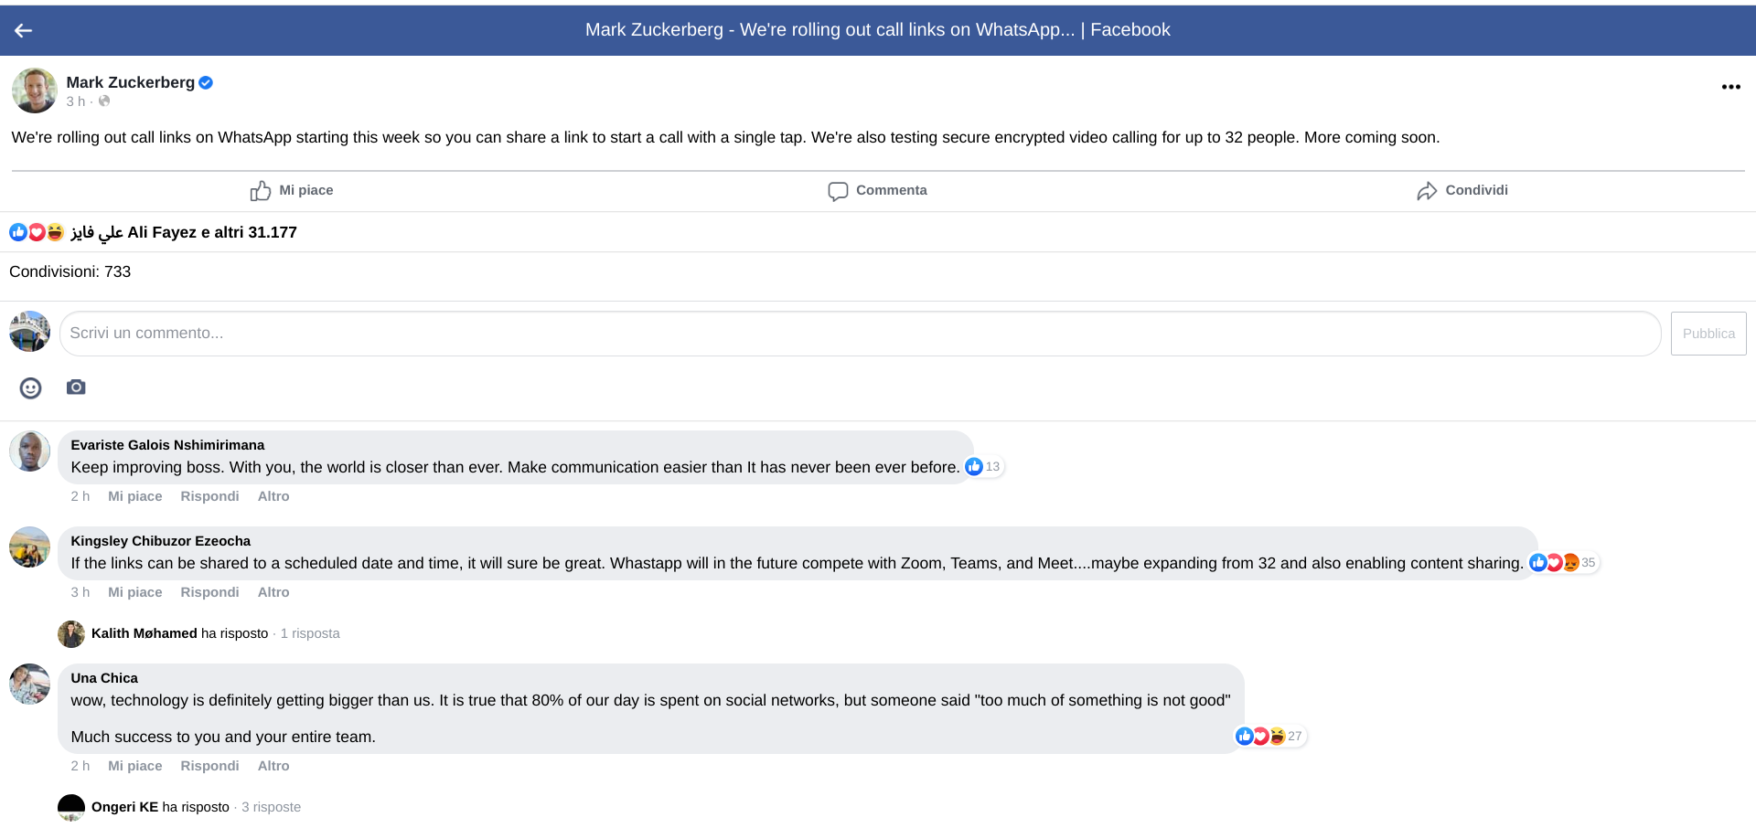Click the post's haha reaction icon
The image size is (1756, 828).
(55, 232)
